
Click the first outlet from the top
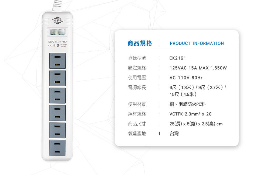pyautogui.click(x=57, y=61)
